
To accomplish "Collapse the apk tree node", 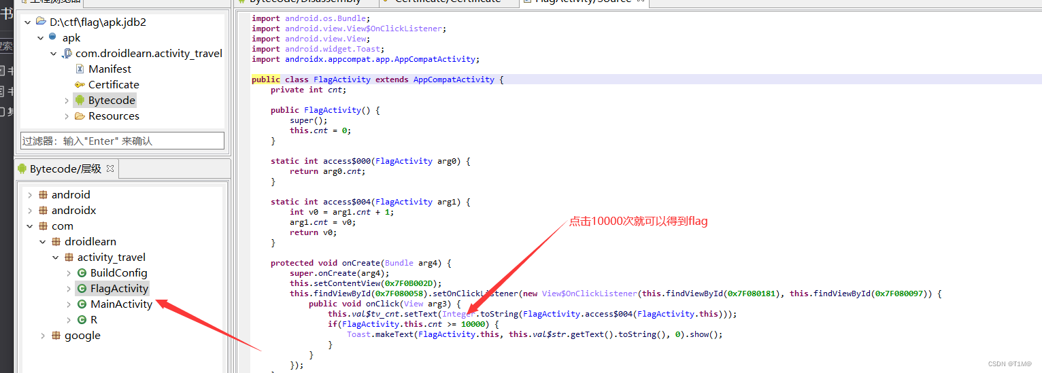I will click(x=40, y=37).
